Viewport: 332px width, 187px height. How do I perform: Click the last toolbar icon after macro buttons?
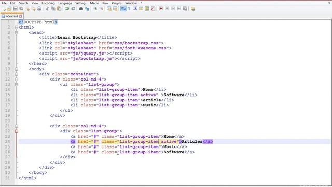coord(193,9)
